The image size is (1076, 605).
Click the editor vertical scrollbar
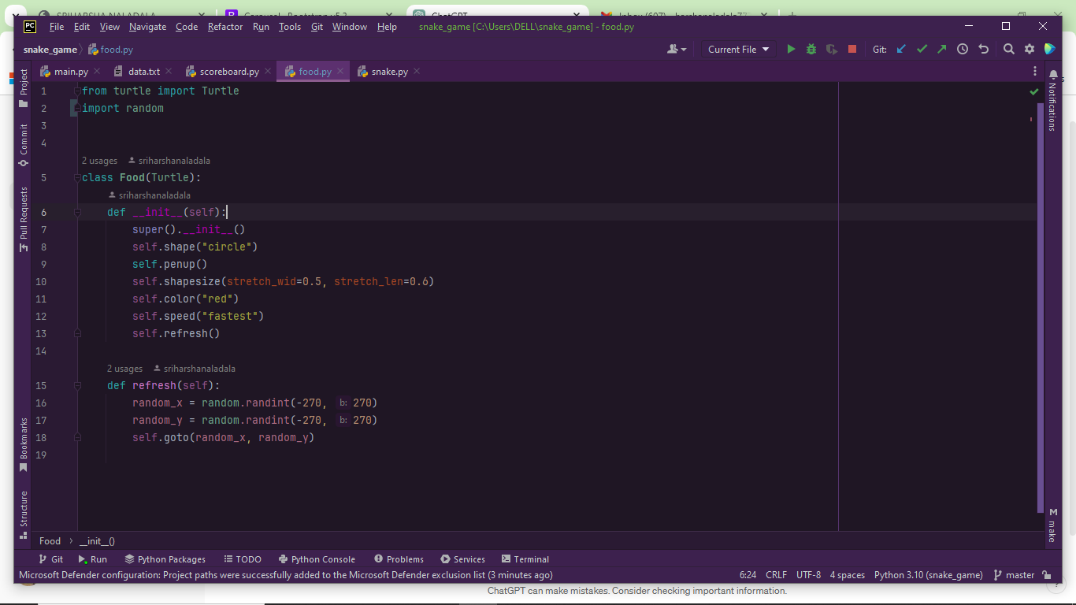pyautogui.click(x=1041, y=307)
